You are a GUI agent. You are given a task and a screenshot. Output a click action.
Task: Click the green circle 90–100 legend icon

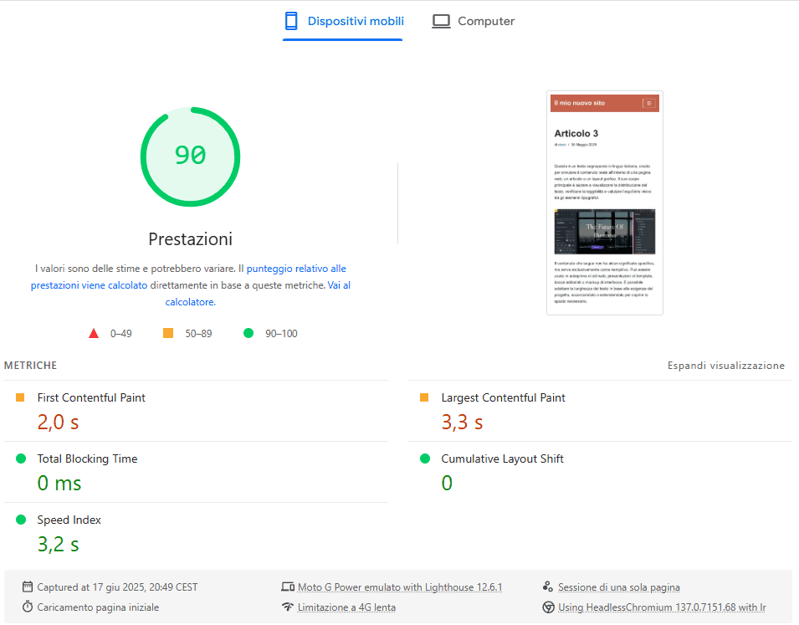(x=248, y=333)
